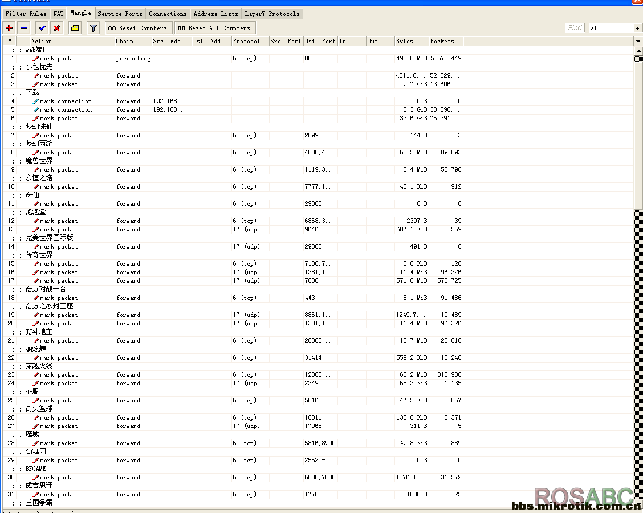The image size is (643, 513).
Task: Select the mark packet icon in rule 18
Action: click(x=36, y=298)
